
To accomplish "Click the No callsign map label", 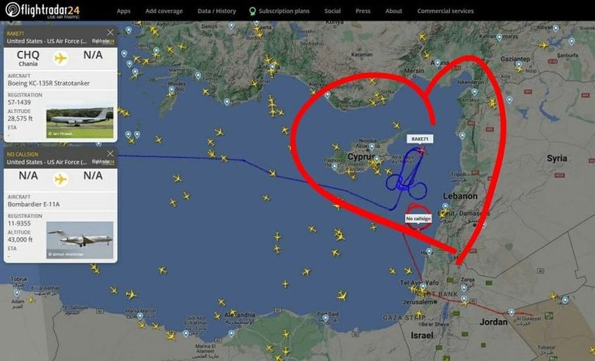I will click(x=418, y=218).
